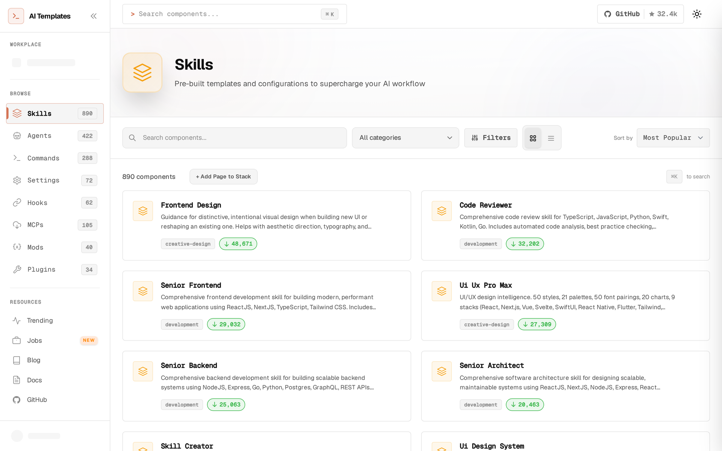Click the Senior Architect card layers icon
The image size is (722, 451).
pos(441,371)
